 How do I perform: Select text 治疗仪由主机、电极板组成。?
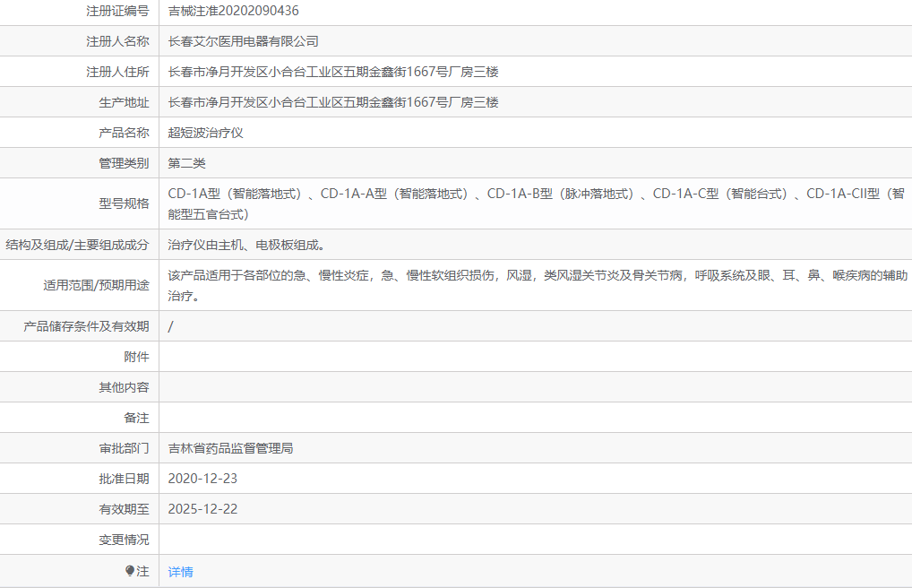[246, 245]
